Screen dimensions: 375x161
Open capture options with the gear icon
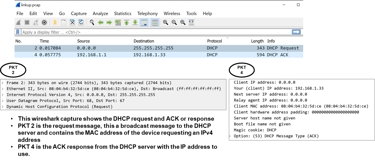[44, 22]
